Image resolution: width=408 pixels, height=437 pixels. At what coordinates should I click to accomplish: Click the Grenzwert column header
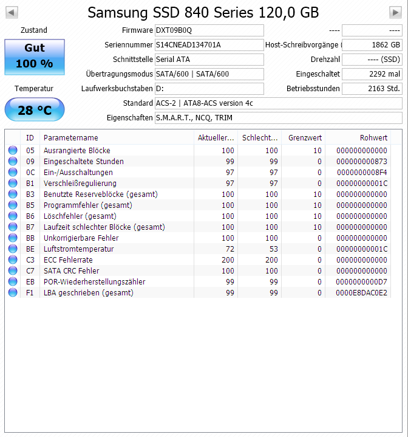point(304,138)
